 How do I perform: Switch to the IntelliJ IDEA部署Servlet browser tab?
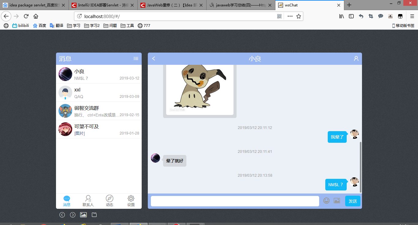tap(103, 5)
